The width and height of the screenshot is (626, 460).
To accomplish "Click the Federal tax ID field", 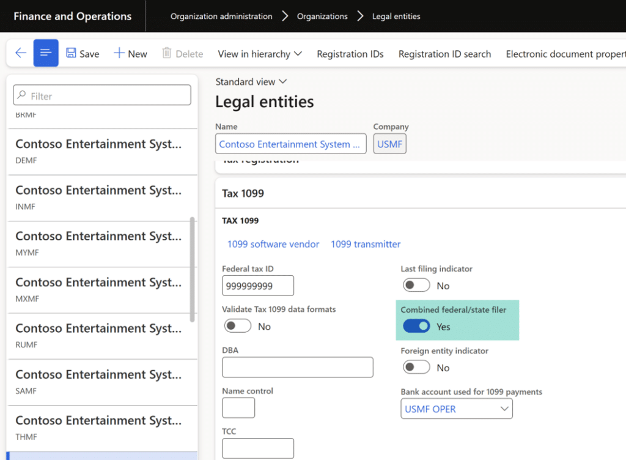I will (x=257, y=286).
